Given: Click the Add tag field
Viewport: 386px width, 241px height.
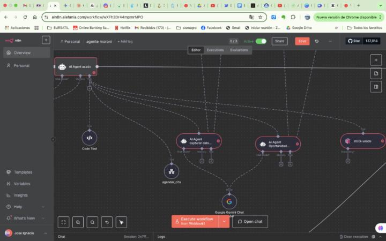Looking at the screenshot, I should click(x=125, y=41).
